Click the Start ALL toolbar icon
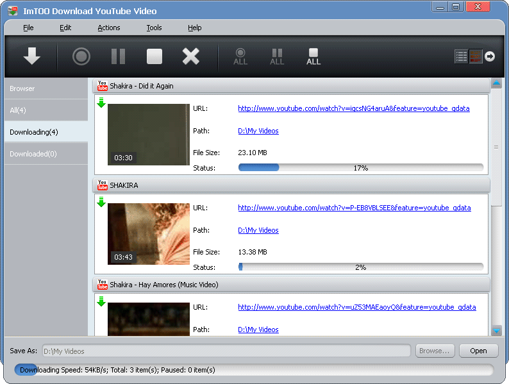Viewport: 509px width, 384px height. (240, 56)
